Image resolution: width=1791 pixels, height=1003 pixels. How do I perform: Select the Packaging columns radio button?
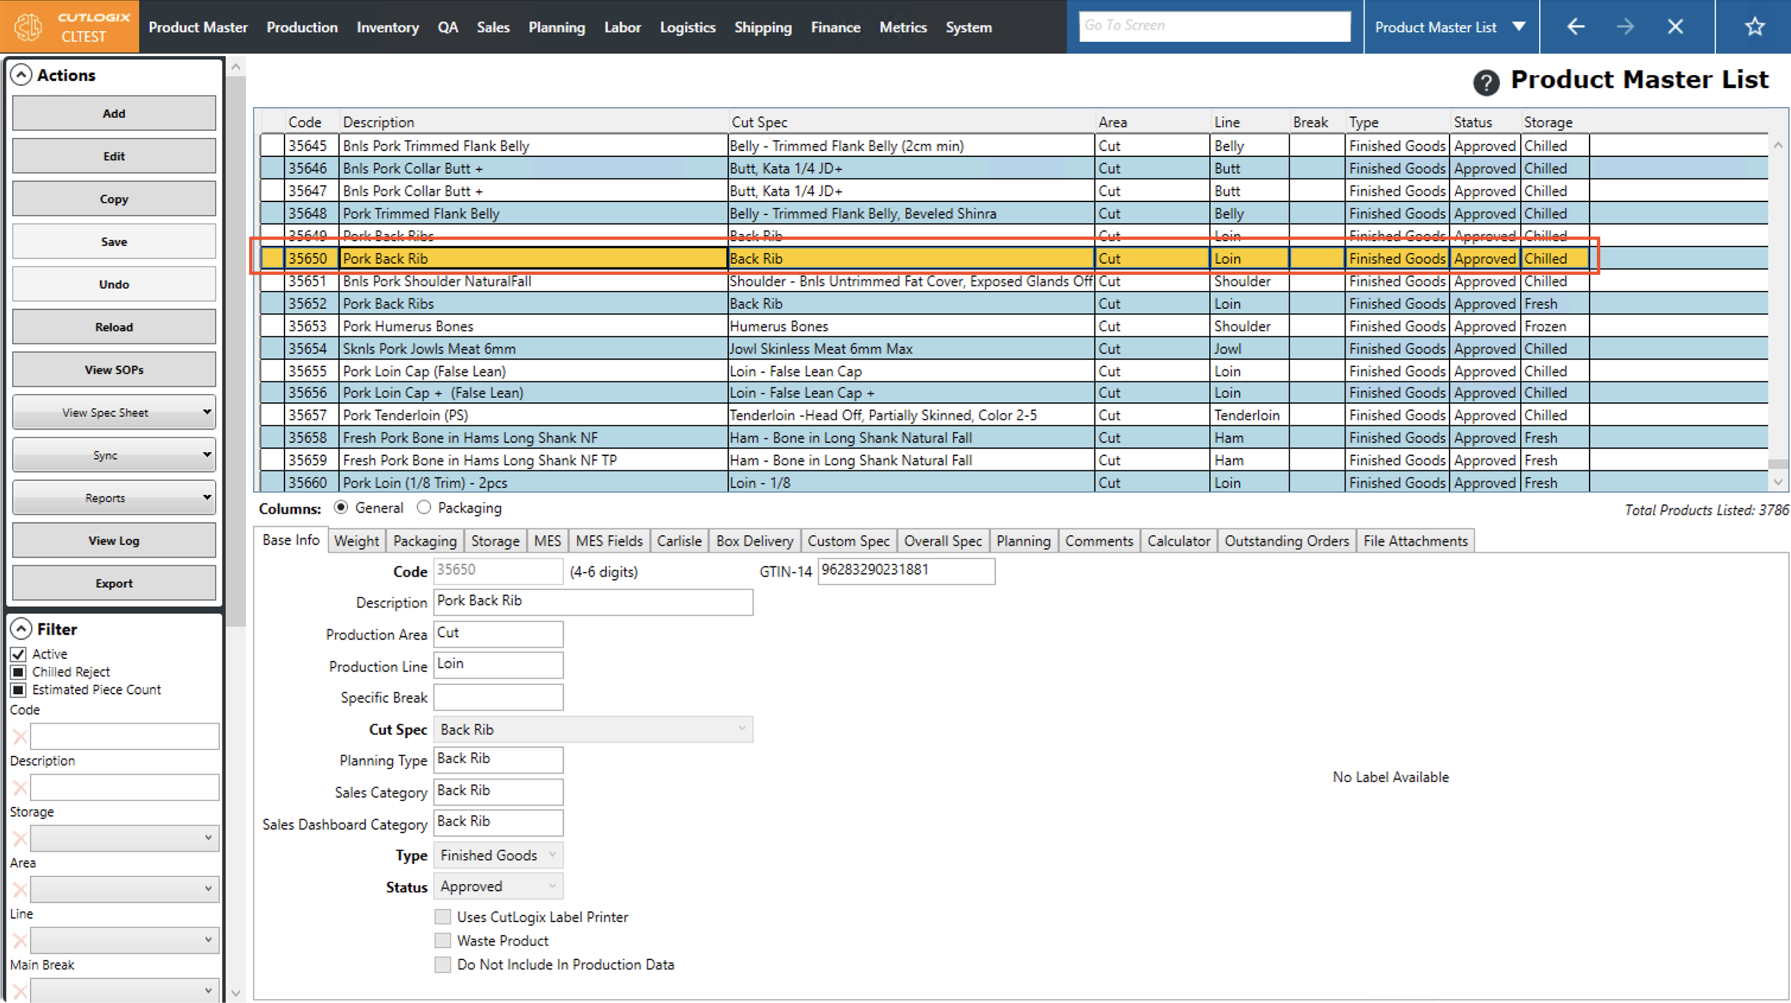coord(424,509)
